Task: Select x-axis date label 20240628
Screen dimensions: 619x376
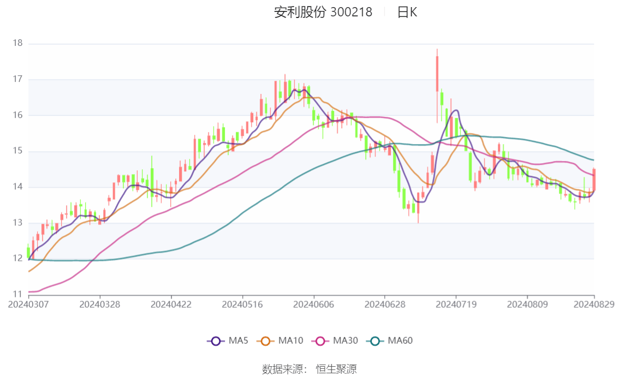Action: [x=385, y=305]
